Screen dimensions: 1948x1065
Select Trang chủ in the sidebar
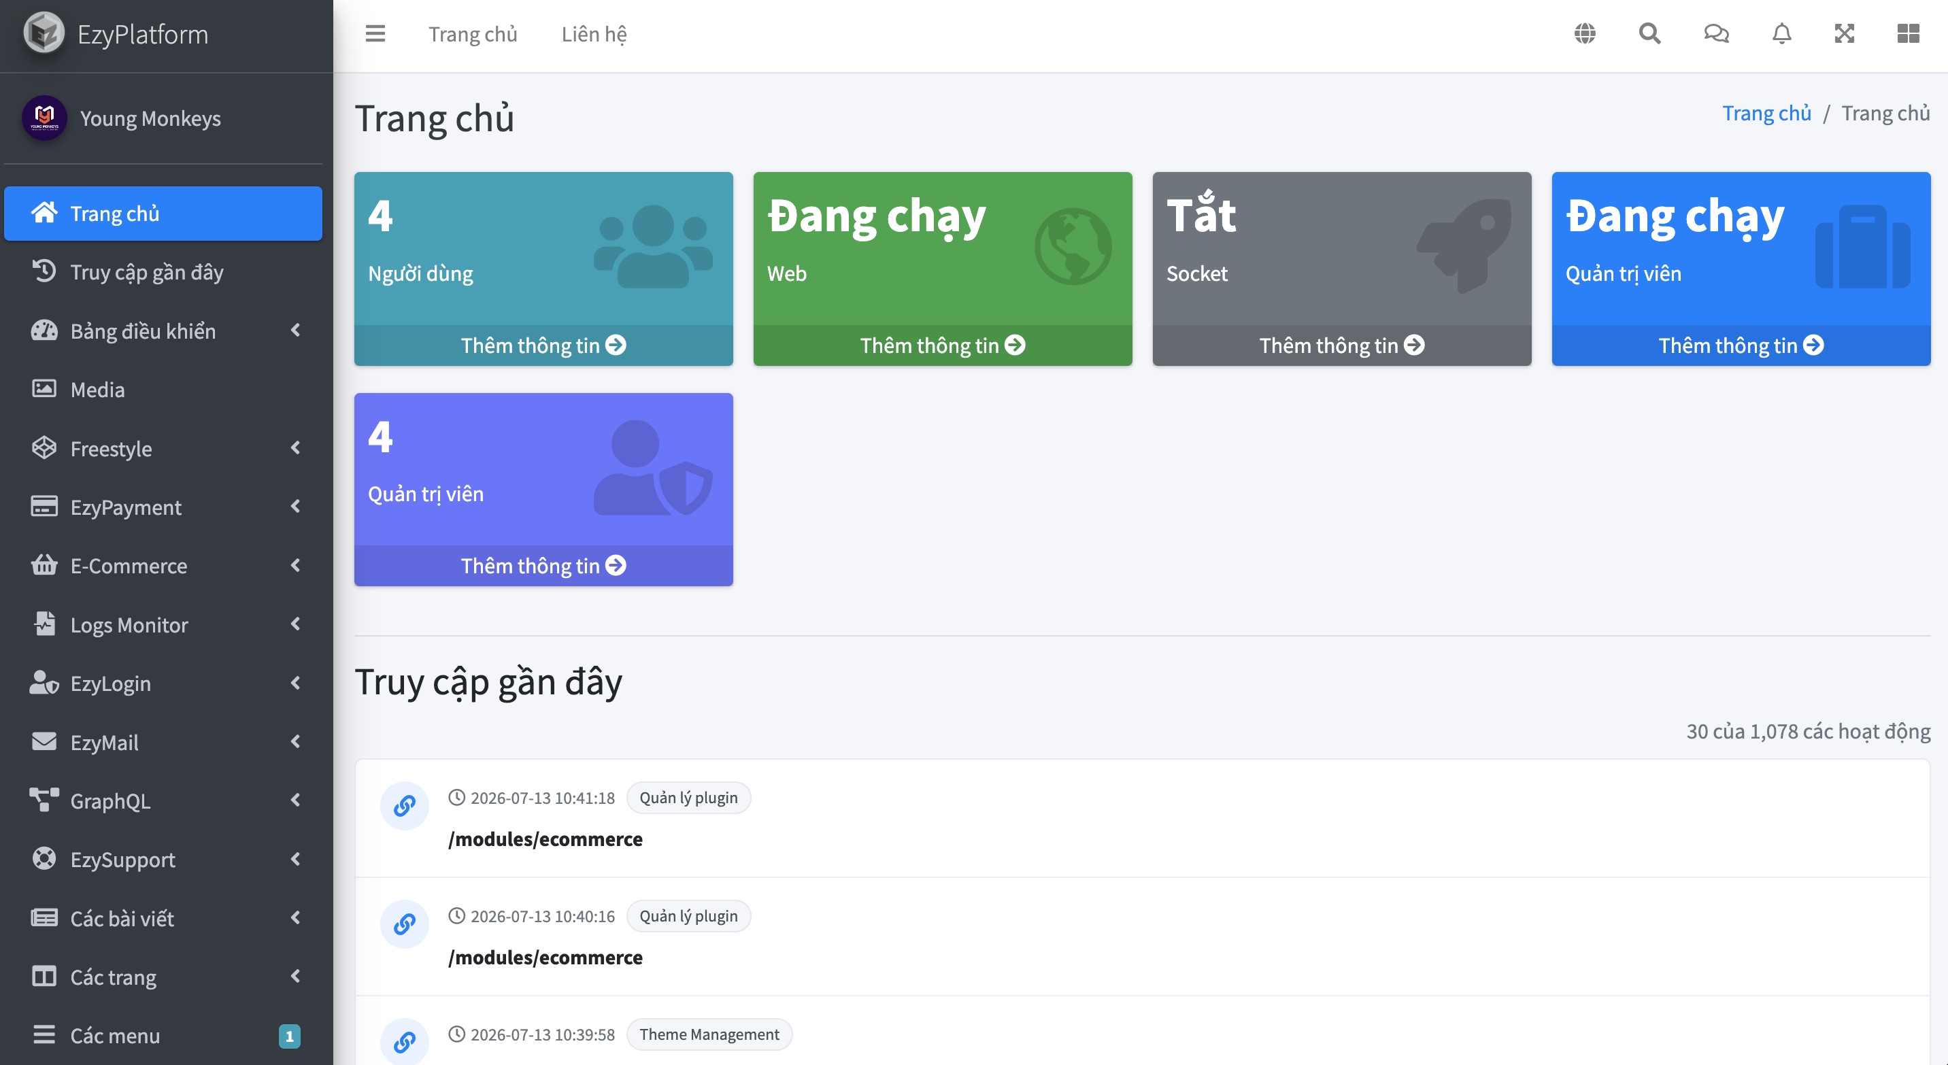pyautogui.click(x=163, y=213)
